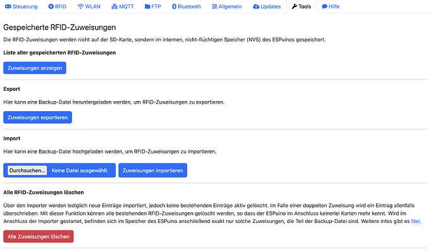This screenshot has width=436, height=252.
Task: Click the WLAN wifi signal icon
Action: pyautogui.click(x=80, y=6)
